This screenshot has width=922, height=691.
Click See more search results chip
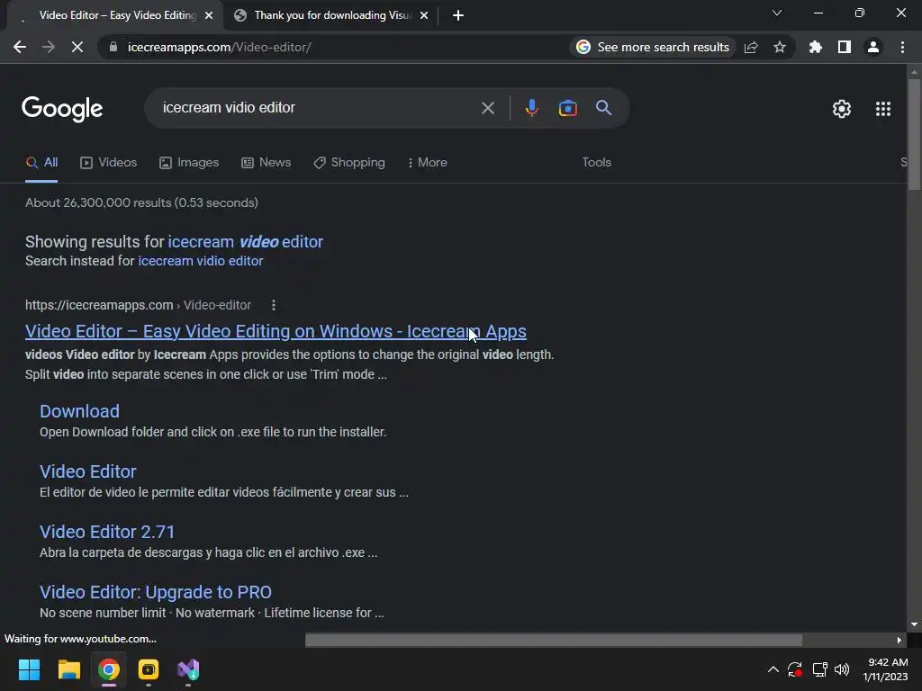[x=653, y=47]
